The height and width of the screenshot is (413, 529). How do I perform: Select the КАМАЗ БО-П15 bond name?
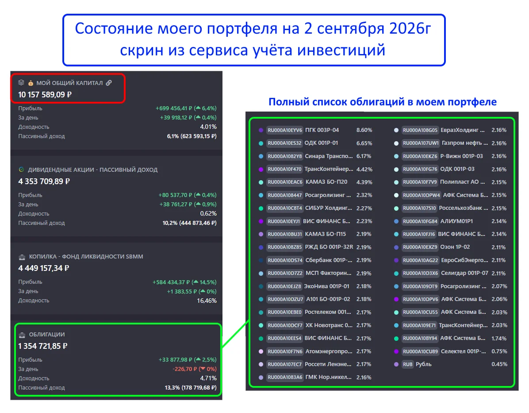click(325, 234)
